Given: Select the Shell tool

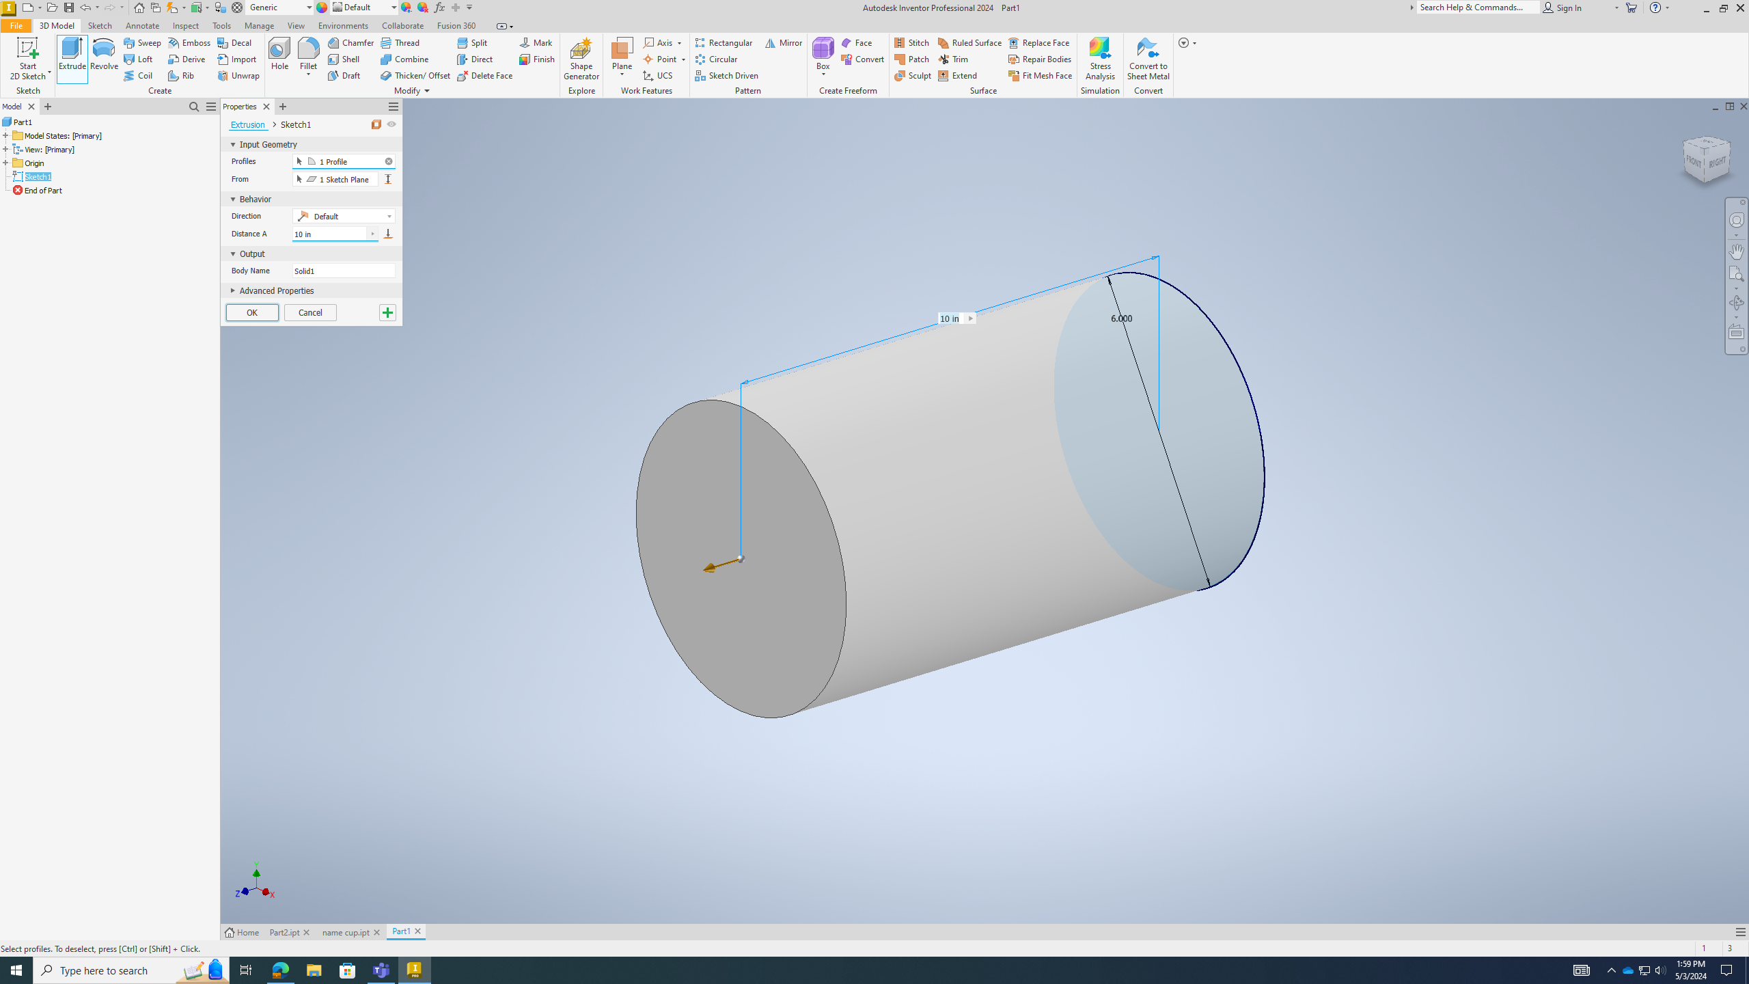Looking at the screenshot, I should click(344, 59).
